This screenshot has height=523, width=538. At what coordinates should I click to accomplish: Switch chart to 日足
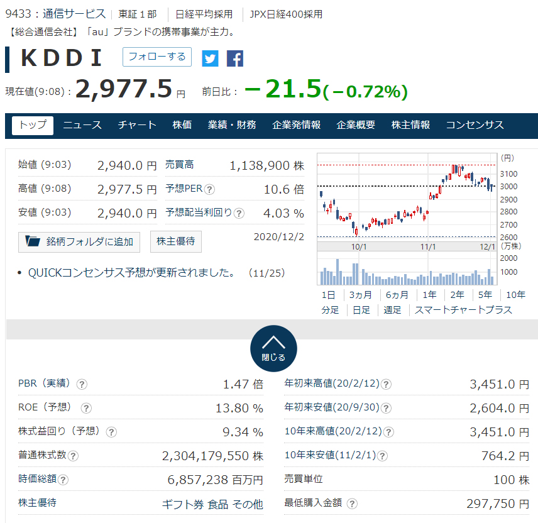pos(361,311)
